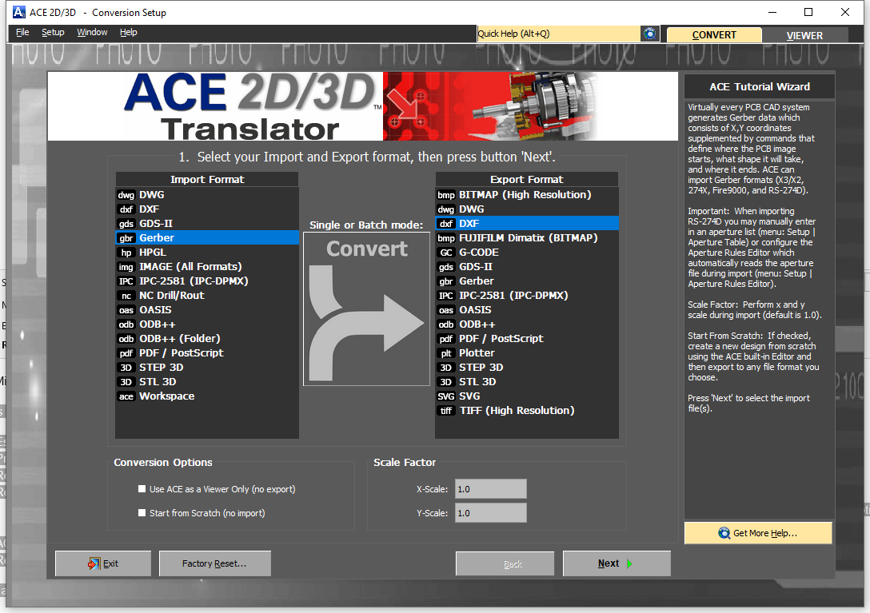
Task: Click the 3D icon for STEP 3D import
Action: click(126, 368)
